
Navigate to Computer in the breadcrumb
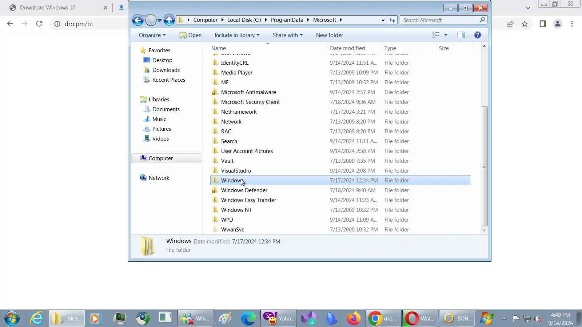[x=205, y=20]
